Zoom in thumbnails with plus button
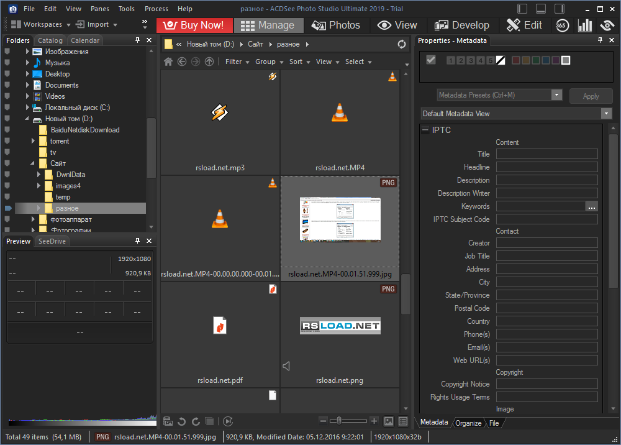Image resolution: width=621 pixels, height=445 pixels. (x=374, y=421)
